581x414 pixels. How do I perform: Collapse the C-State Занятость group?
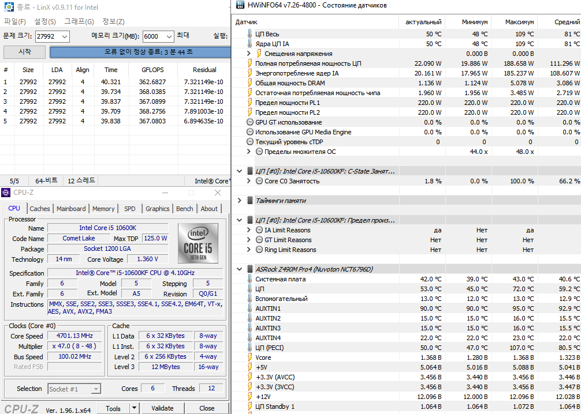pos(239,171)
